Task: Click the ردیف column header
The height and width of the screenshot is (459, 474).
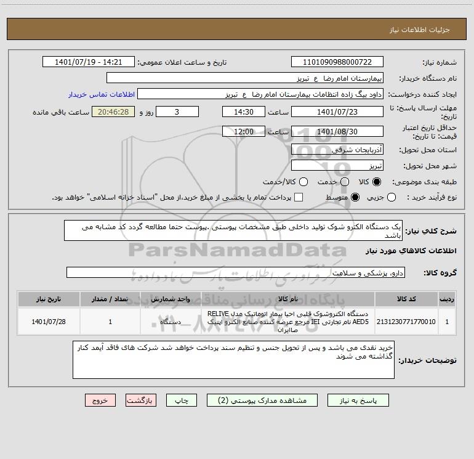Action: (447, 299)
